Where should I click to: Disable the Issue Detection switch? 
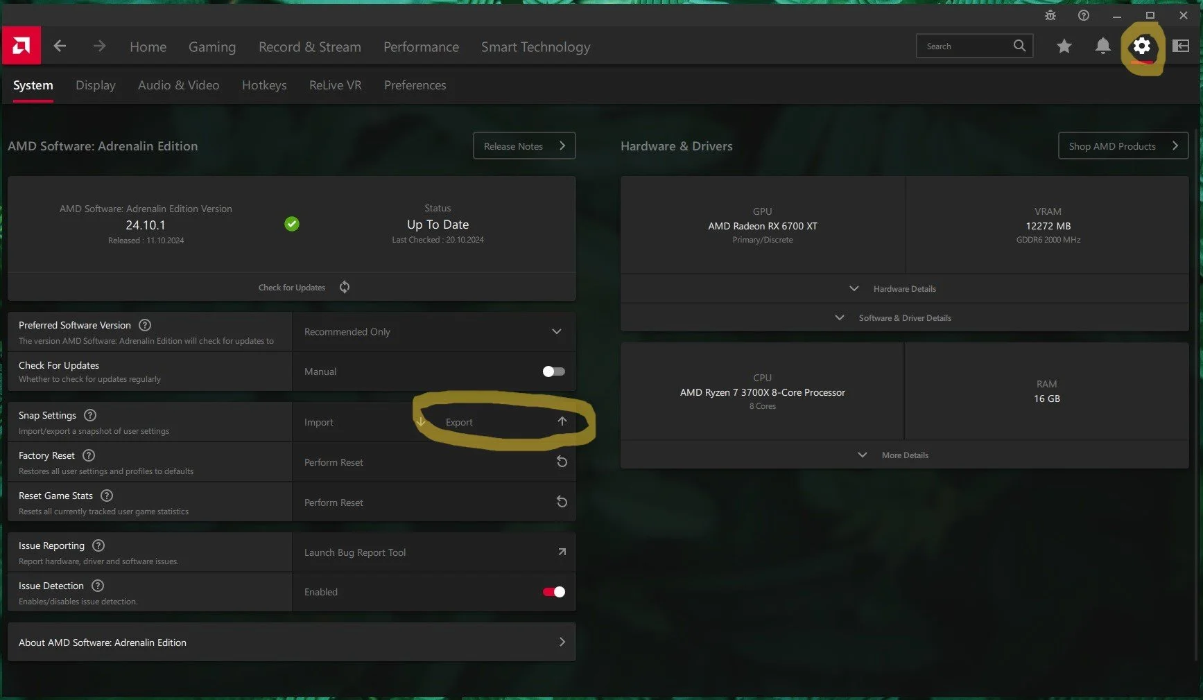pyautogui.click(x=553, y=592)
